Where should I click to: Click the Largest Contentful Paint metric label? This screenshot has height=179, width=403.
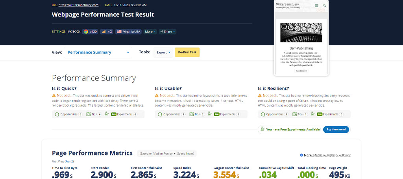point(231,168)
